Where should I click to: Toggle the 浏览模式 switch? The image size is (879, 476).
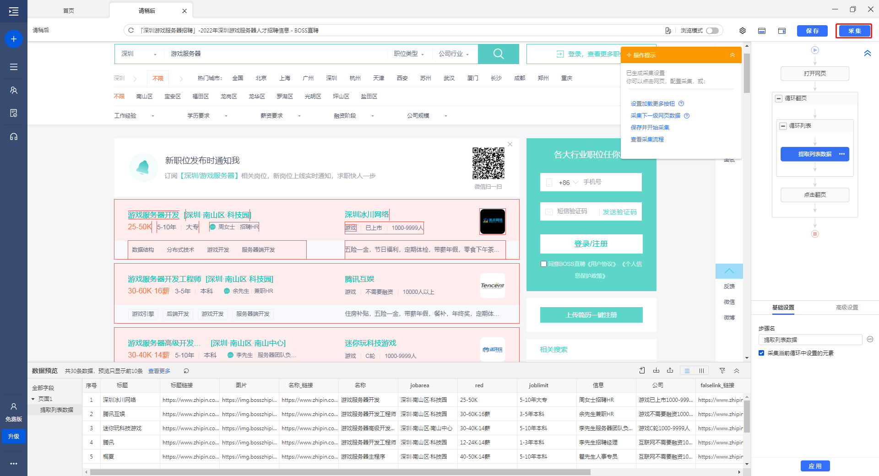(712, 31)
